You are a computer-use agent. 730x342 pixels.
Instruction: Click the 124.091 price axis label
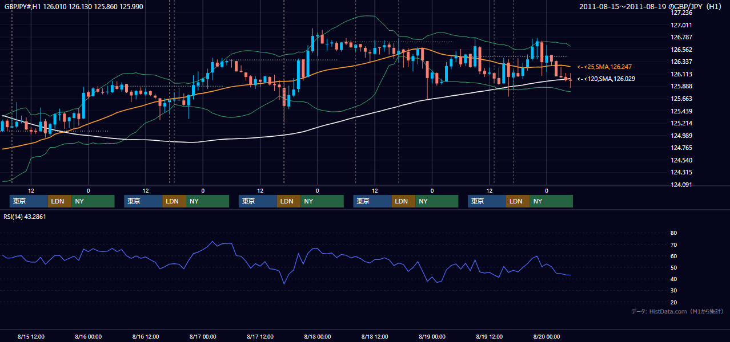tap(681, 185)
